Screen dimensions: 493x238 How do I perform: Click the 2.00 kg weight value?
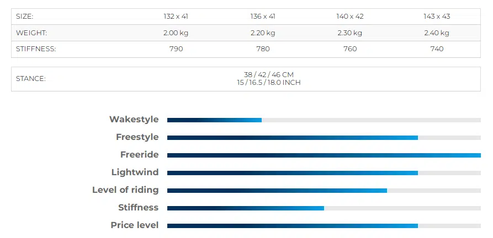coord(176,33)
